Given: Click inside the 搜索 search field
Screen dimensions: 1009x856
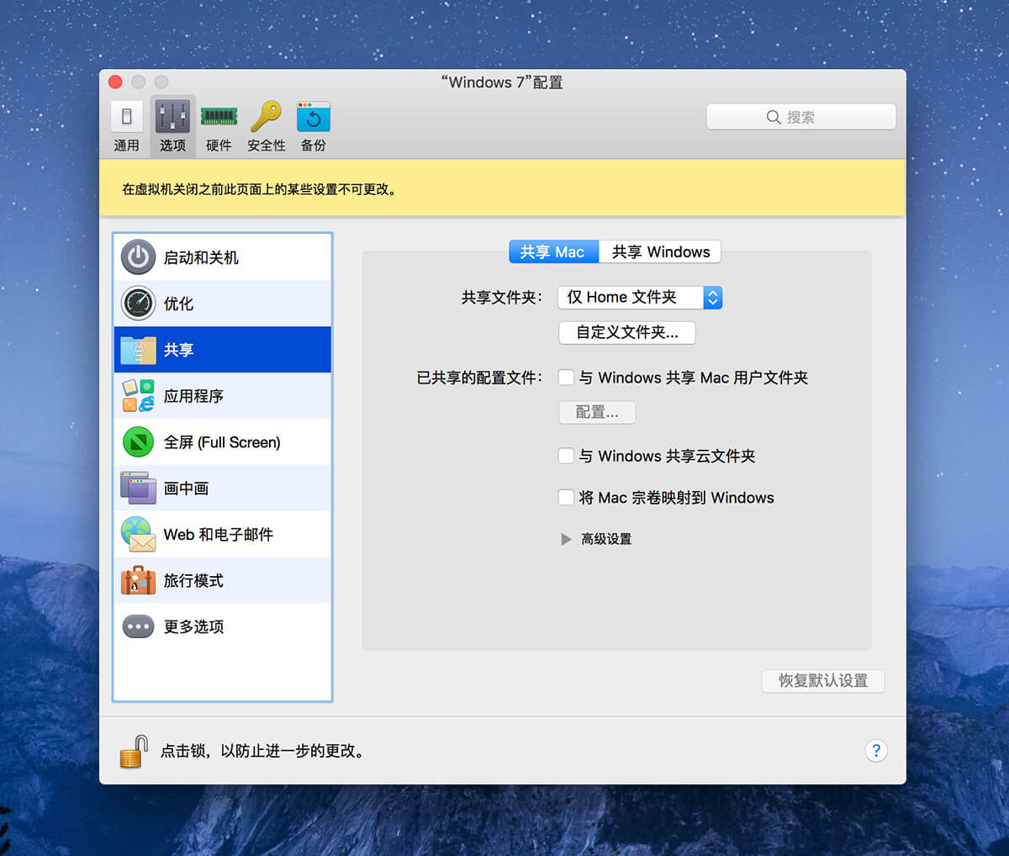Looking at the screenshot, I should pos(801,117).
